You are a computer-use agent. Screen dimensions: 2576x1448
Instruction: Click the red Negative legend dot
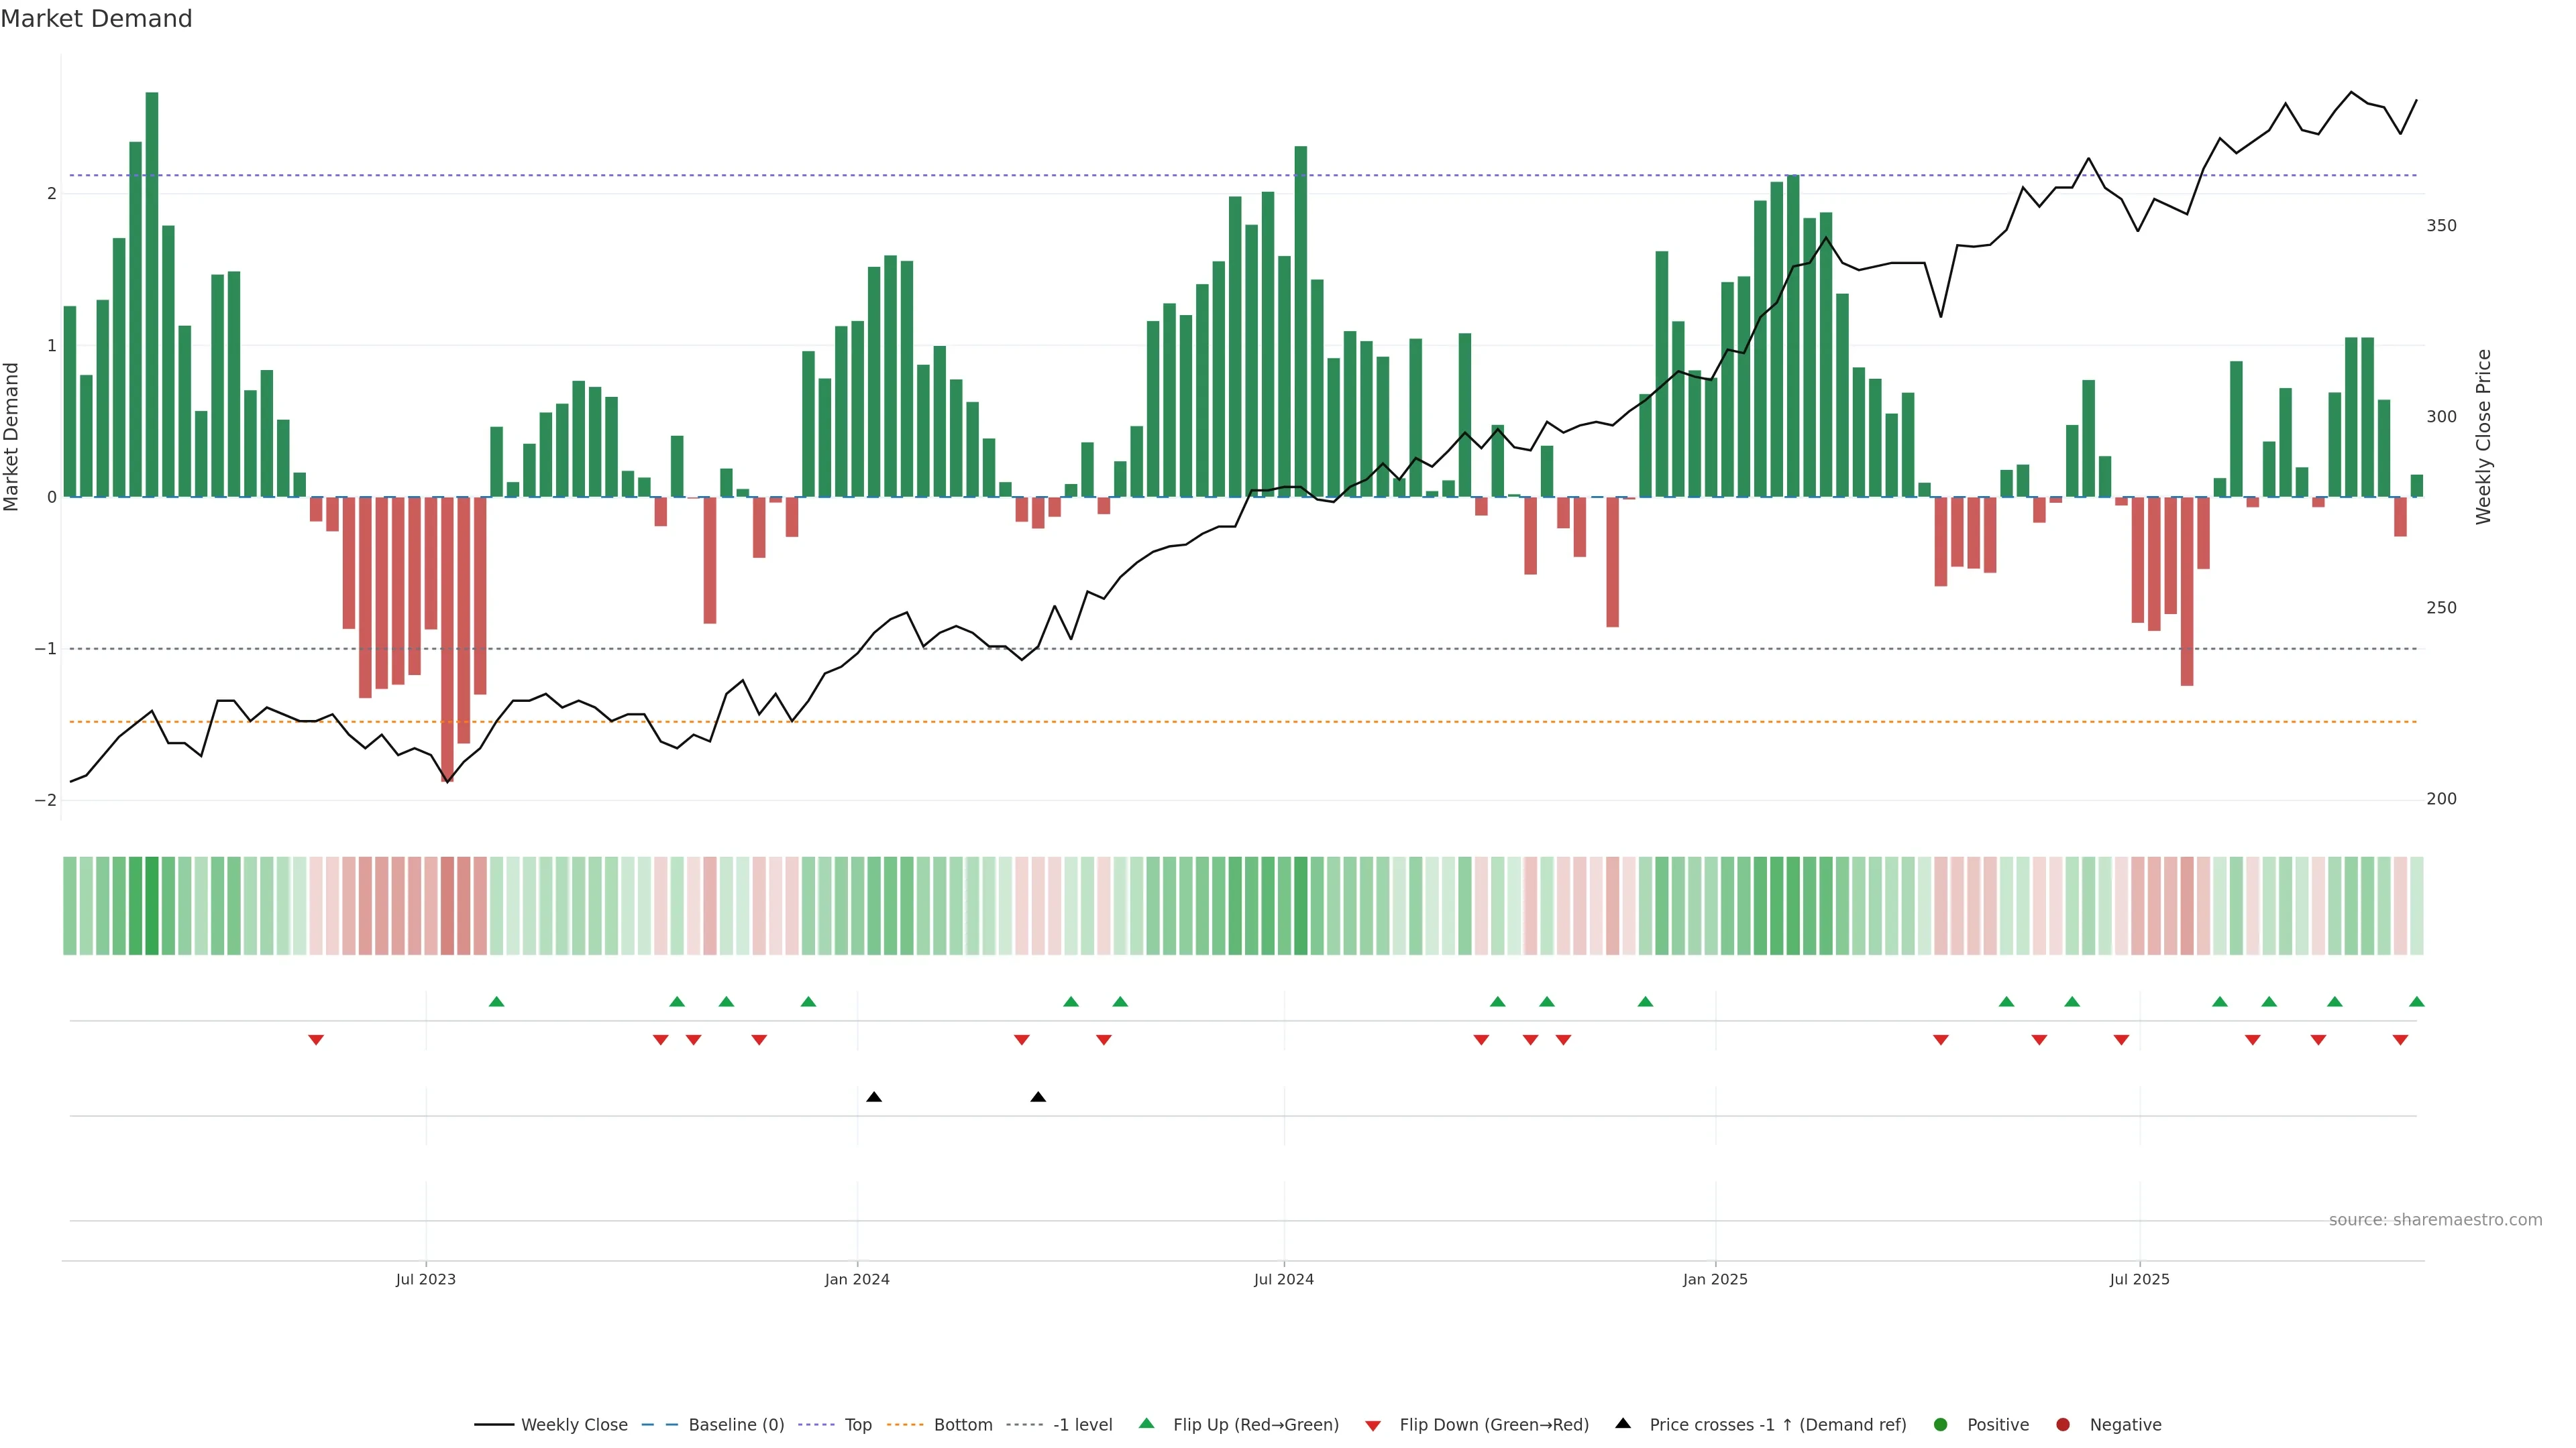[x=2063, y=1424]
